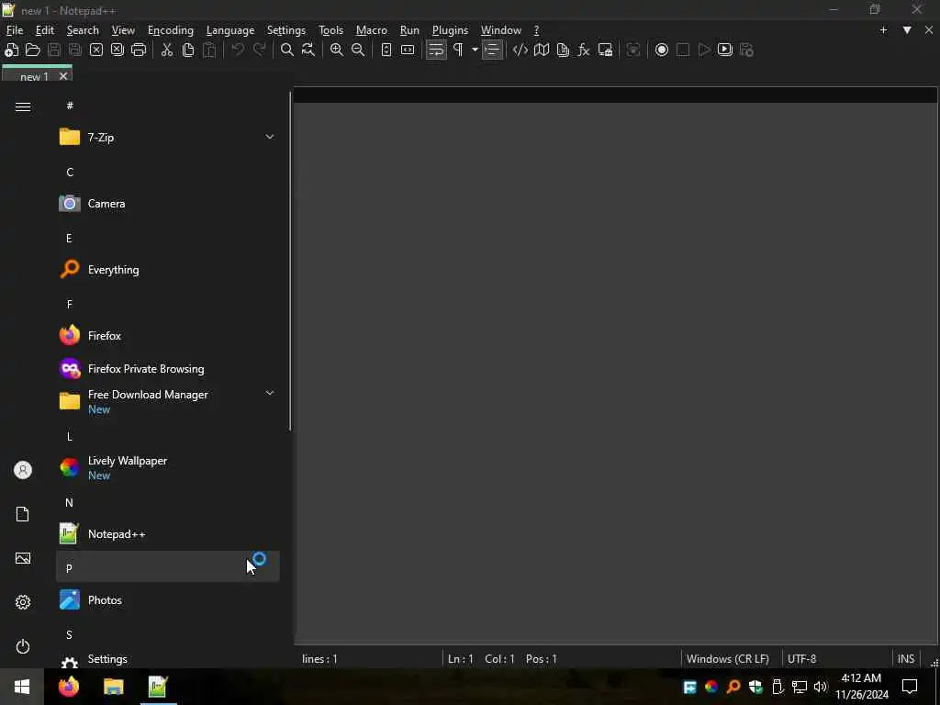The height and width of the screenshot is (705, 940).
Task: Open the notification center icon
Action: 910,687
